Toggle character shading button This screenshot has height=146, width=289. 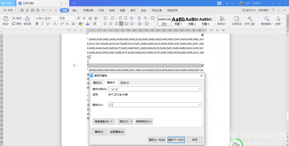tap(95, 24)
